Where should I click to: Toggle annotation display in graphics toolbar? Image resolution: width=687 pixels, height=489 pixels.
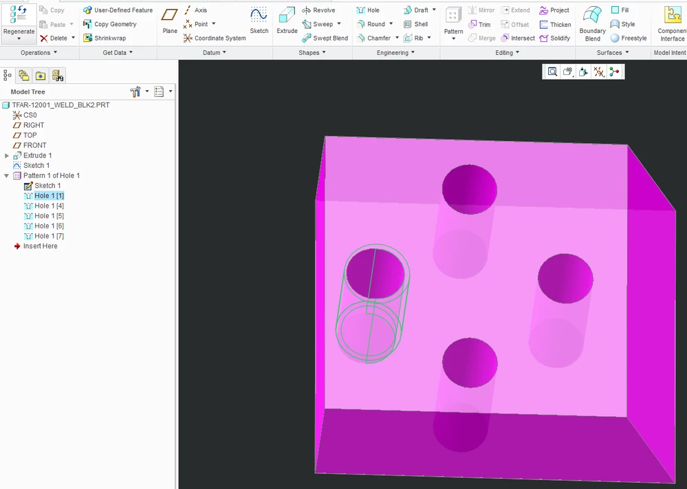(568, 72)
